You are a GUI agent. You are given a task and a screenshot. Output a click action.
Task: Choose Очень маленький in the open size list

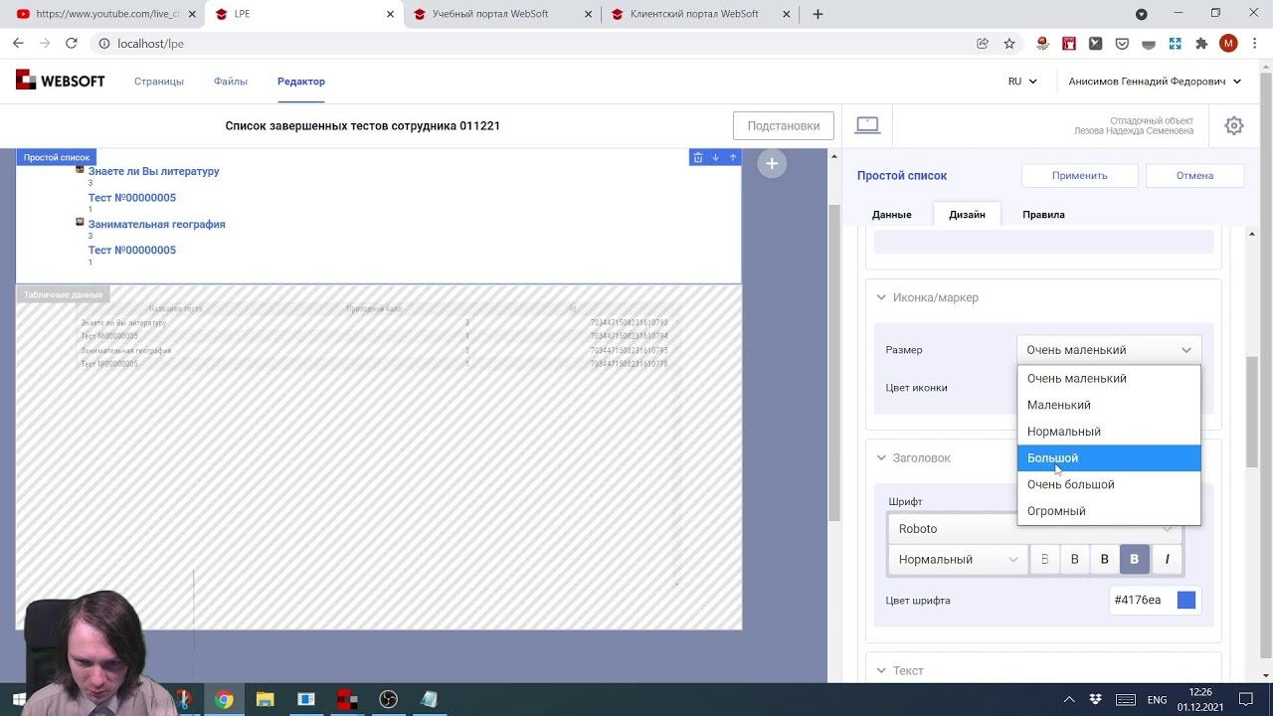tap(1109, 379)
